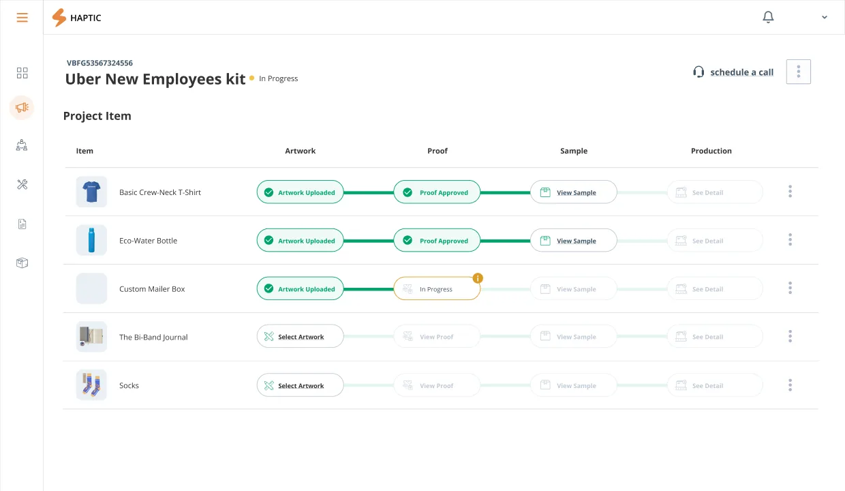Image resolution: width=845 pixels, height=491 pixels.
Task: See Detail for Socks production
Action: [715, 385]
